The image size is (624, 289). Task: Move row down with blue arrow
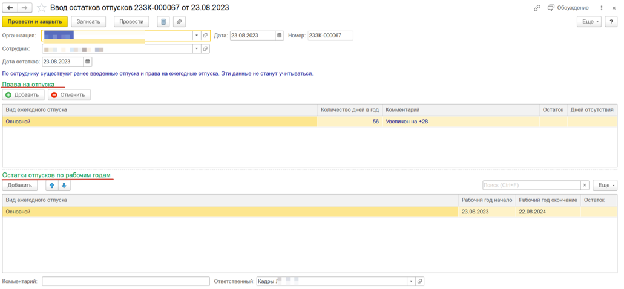tap(64, 185)
